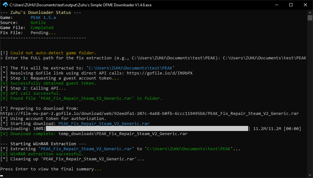Click the window title text showing exe path
This screenshot has height=178, width=313.
coord(80,5)
